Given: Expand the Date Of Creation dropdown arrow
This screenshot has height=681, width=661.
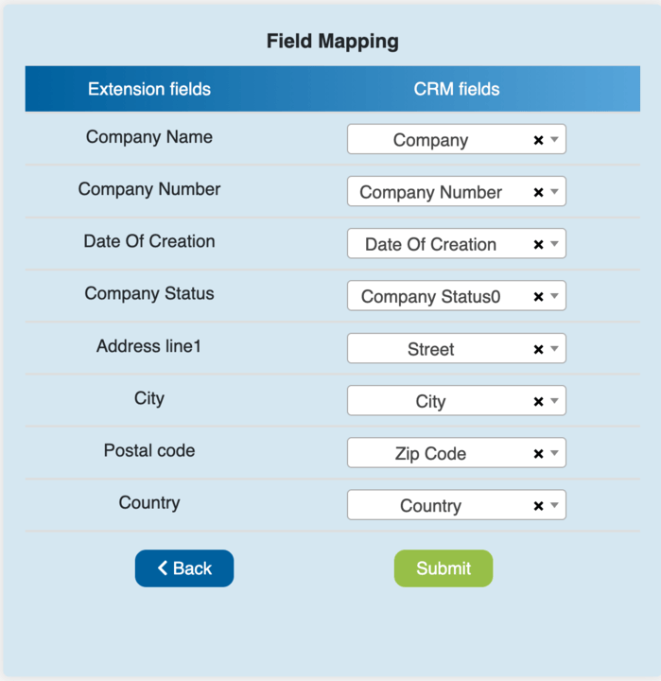Looking at the screenshot, I should (x=555, y=244).
